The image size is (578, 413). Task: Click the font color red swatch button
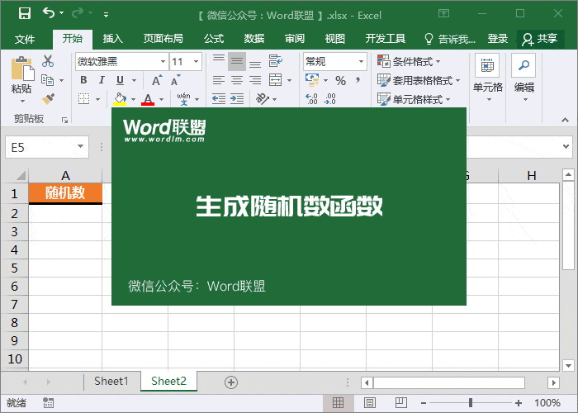pyautogui.click(x=148, y=99)
